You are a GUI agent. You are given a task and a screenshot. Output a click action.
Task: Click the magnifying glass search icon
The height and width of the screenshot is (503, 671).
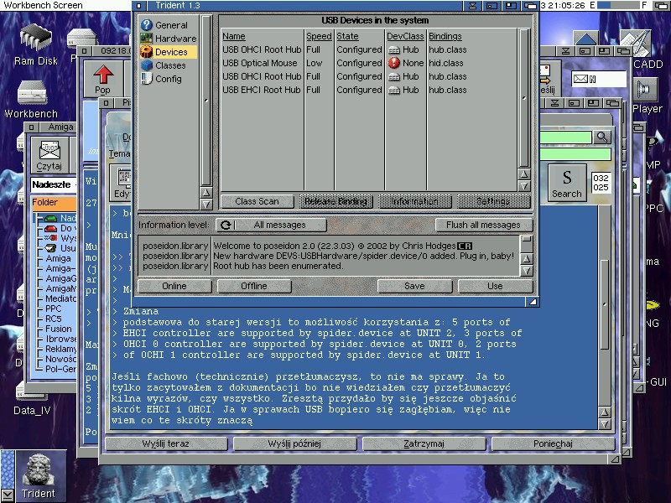point(602,137)
